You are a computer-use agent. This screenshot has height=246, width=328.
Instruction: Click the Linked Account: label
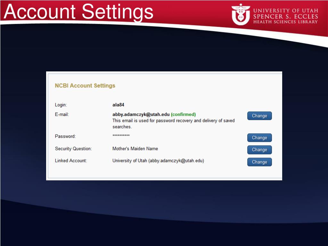71,161
